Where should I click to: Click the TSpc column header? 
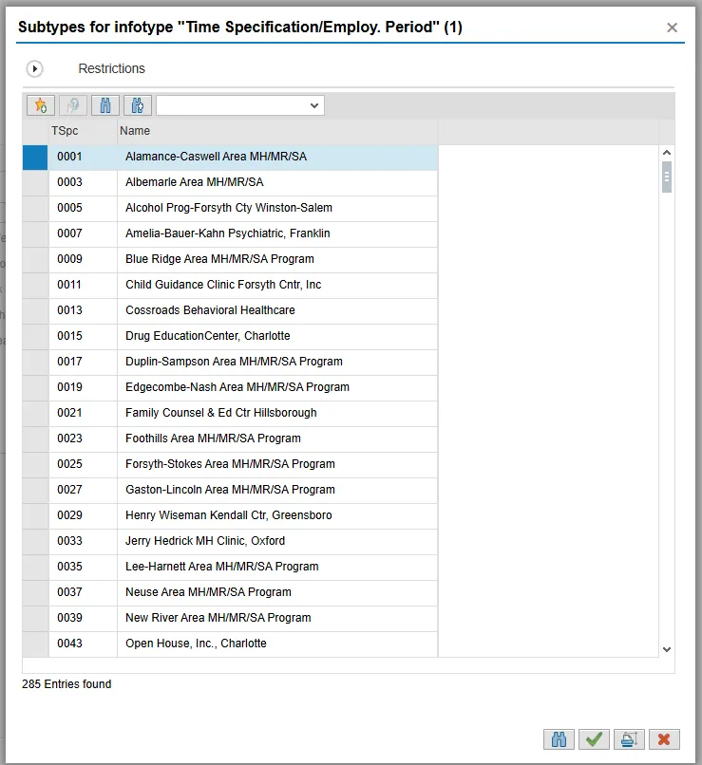[x=83, y=131]
